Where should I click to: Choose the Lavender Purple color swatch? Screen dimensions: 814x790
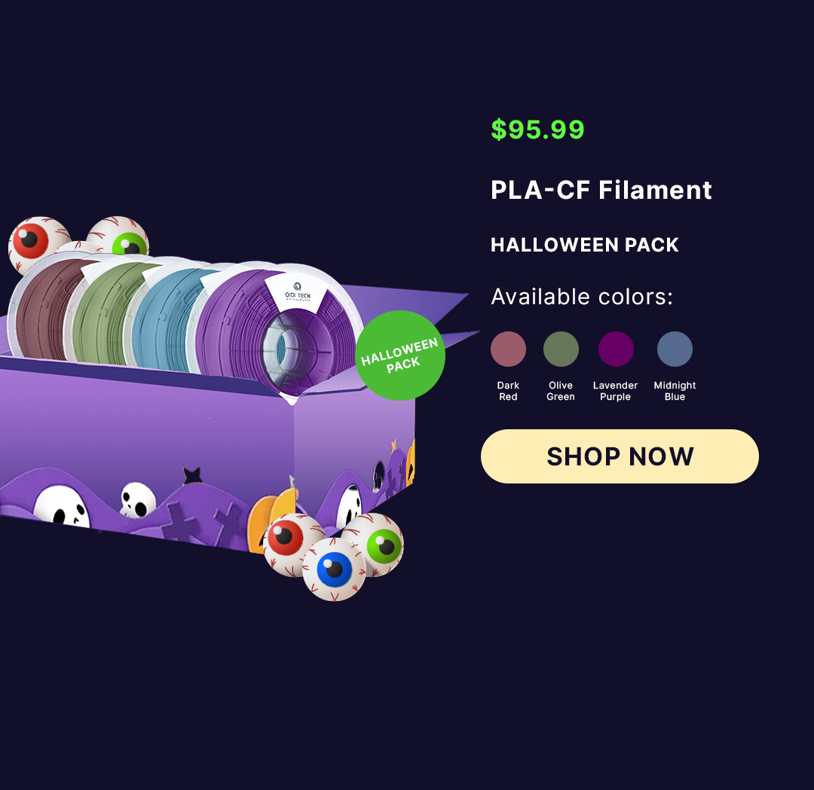click(616, 349)
